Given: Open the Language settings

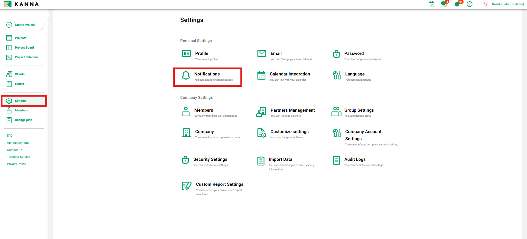Looking at the screenshot, I should click(355, 74).
